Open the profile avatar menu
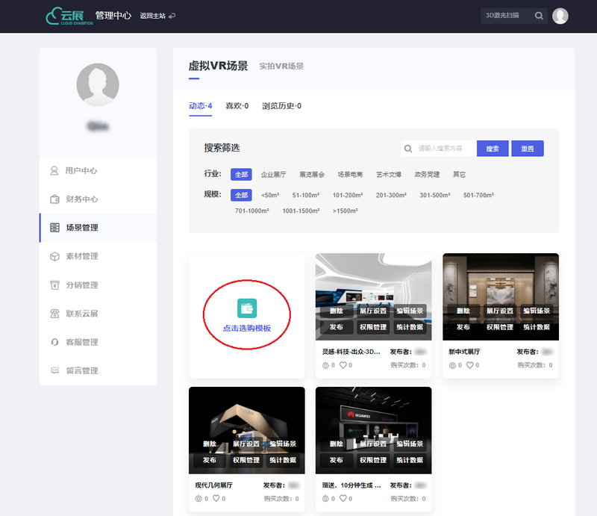This screenshot has width=597, height=516. point(560,15)
